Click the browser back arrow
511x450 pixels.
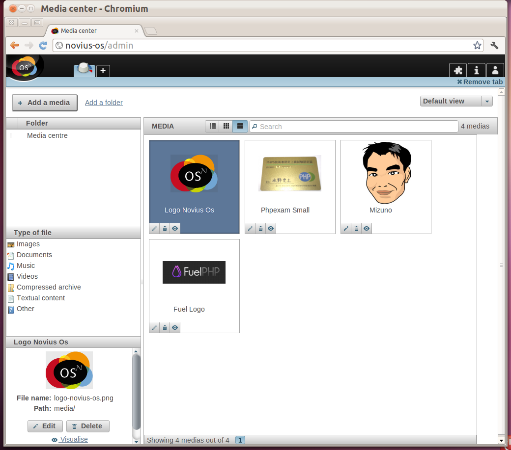pyautogui.click(x=15, y=45)
